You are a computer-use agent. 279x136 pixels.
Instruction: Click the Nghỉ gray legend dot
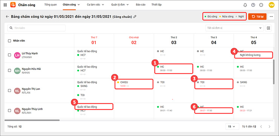click(236, 17)
